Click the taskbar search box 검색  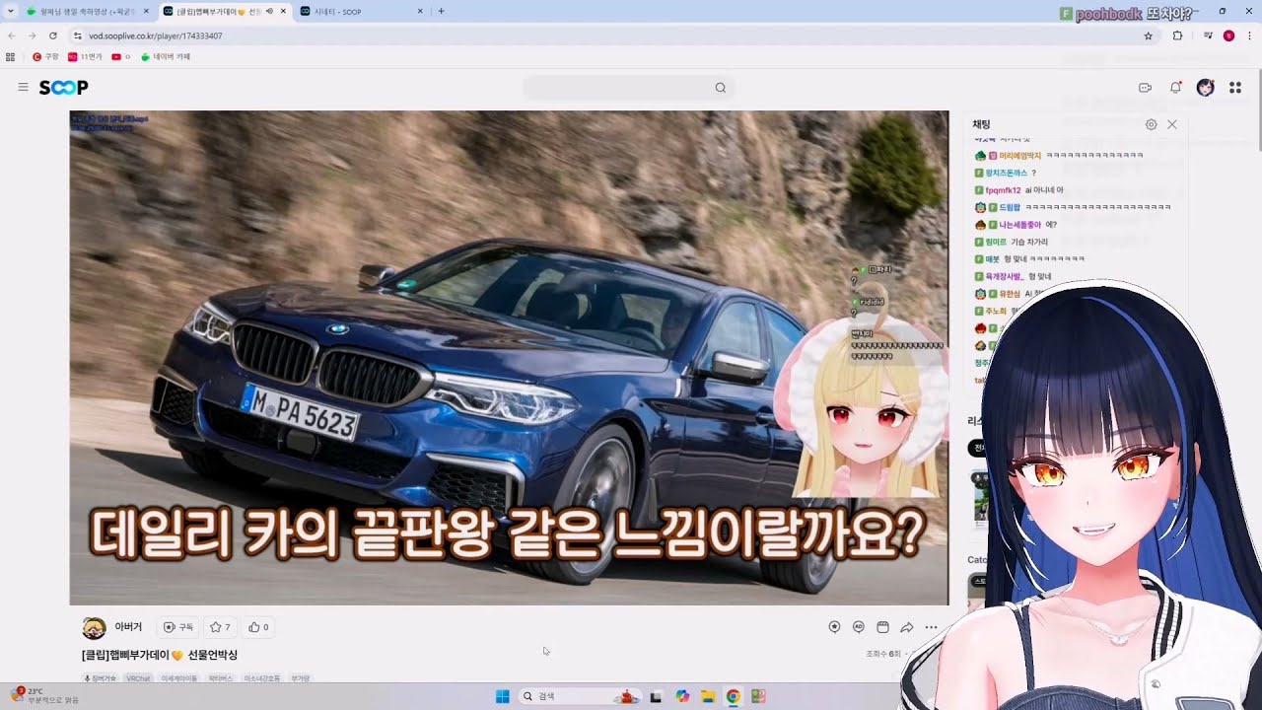[580, 696]
